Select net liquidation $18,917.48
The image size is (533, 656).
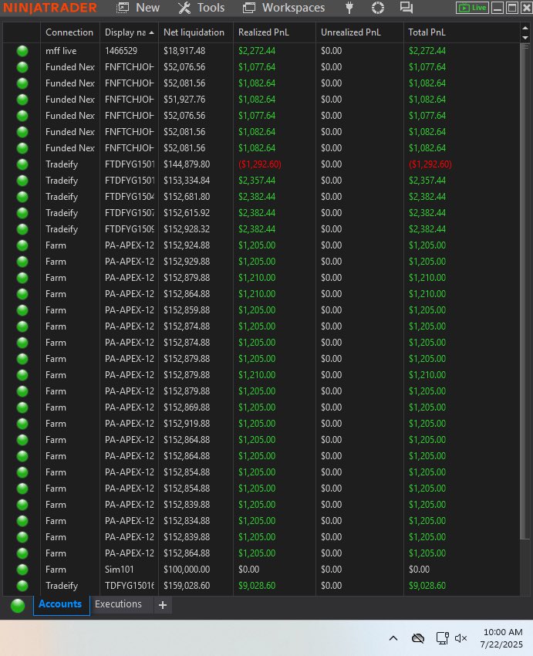[x=184, y=51]
